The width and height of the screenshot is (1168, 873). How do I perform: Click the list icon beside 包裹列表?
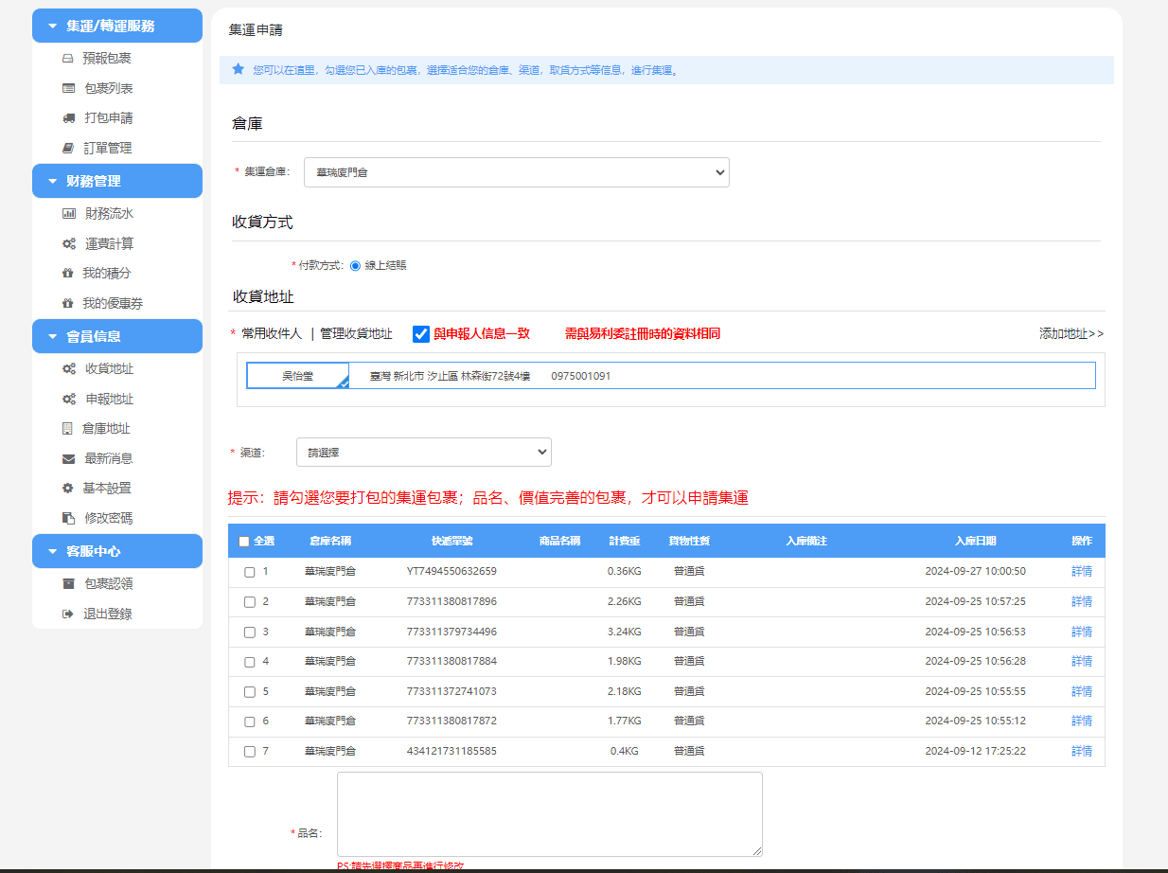68,88
